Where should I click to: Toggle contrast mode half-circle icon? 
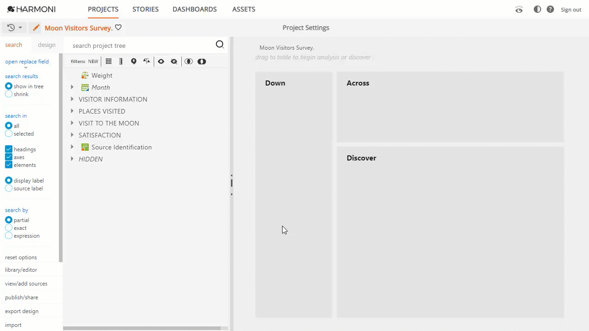(537, 9)
